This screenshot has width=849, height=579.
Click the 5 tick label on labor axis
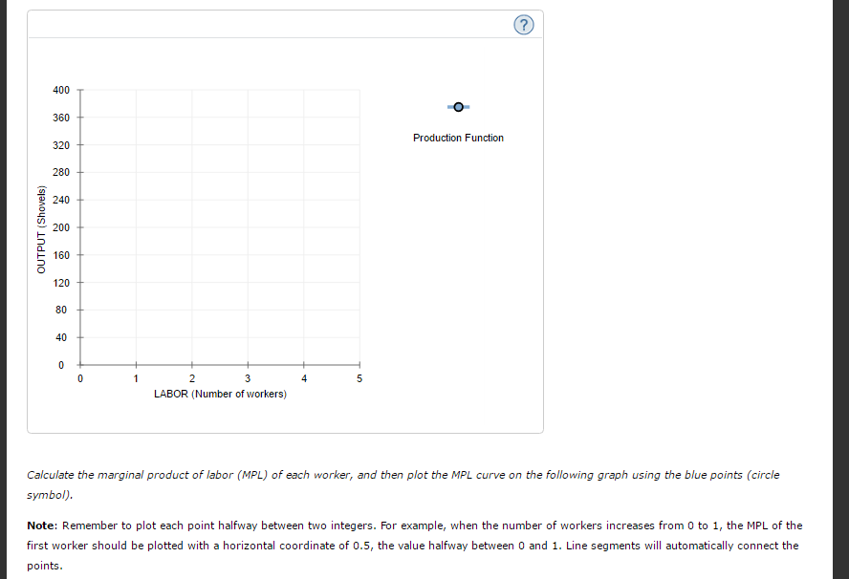[x=359, y=378]
